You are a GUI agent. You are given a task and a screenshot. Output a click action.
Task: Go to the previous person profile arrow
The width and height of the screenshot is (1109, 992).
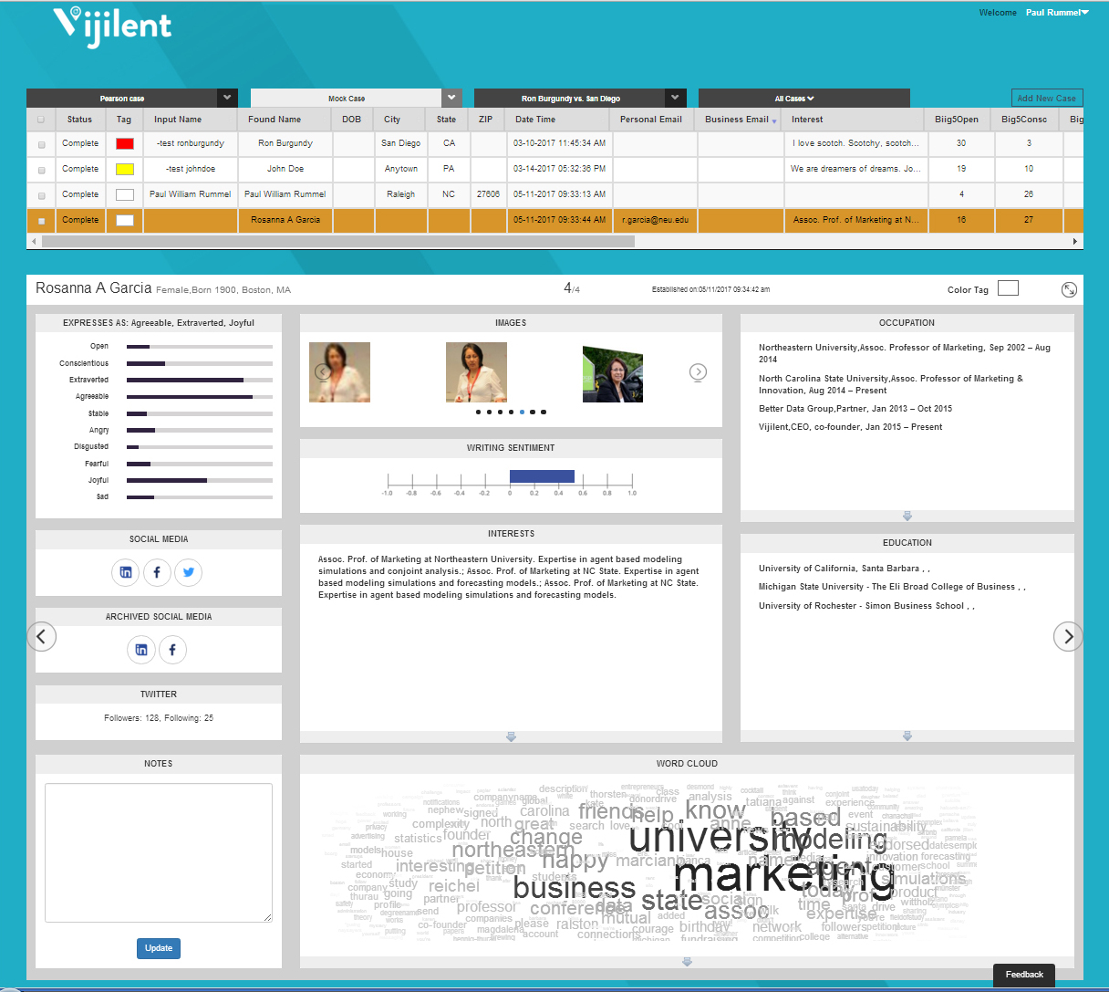42,636
